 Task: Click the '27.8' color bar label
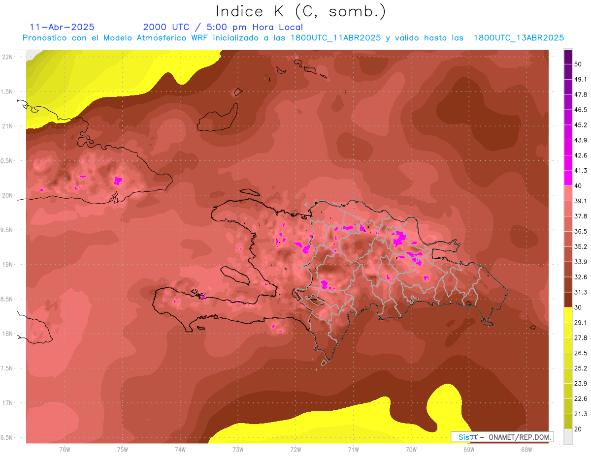pos(581,338)
